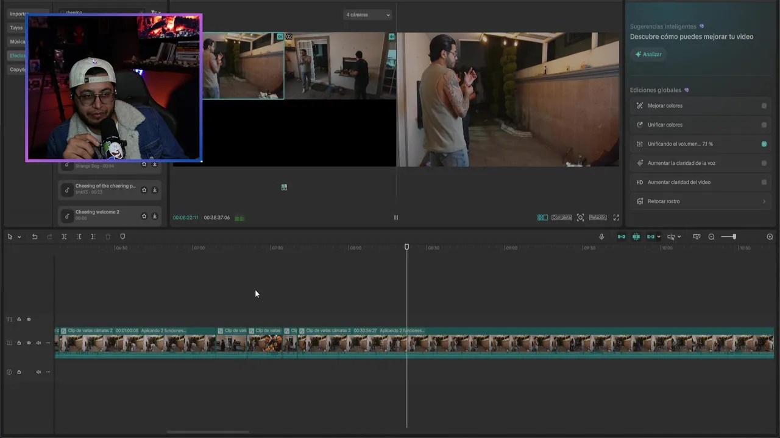Toggle main track magnet
Screen dimensions: 780x438
click(622, 237)
